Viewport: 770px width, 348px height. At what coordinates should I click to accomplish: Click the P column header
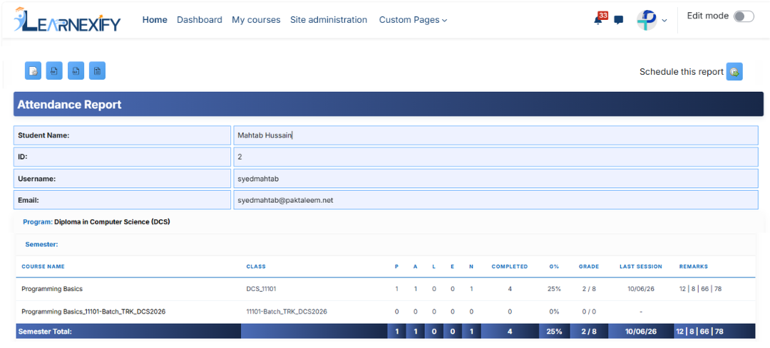[397, 267]
